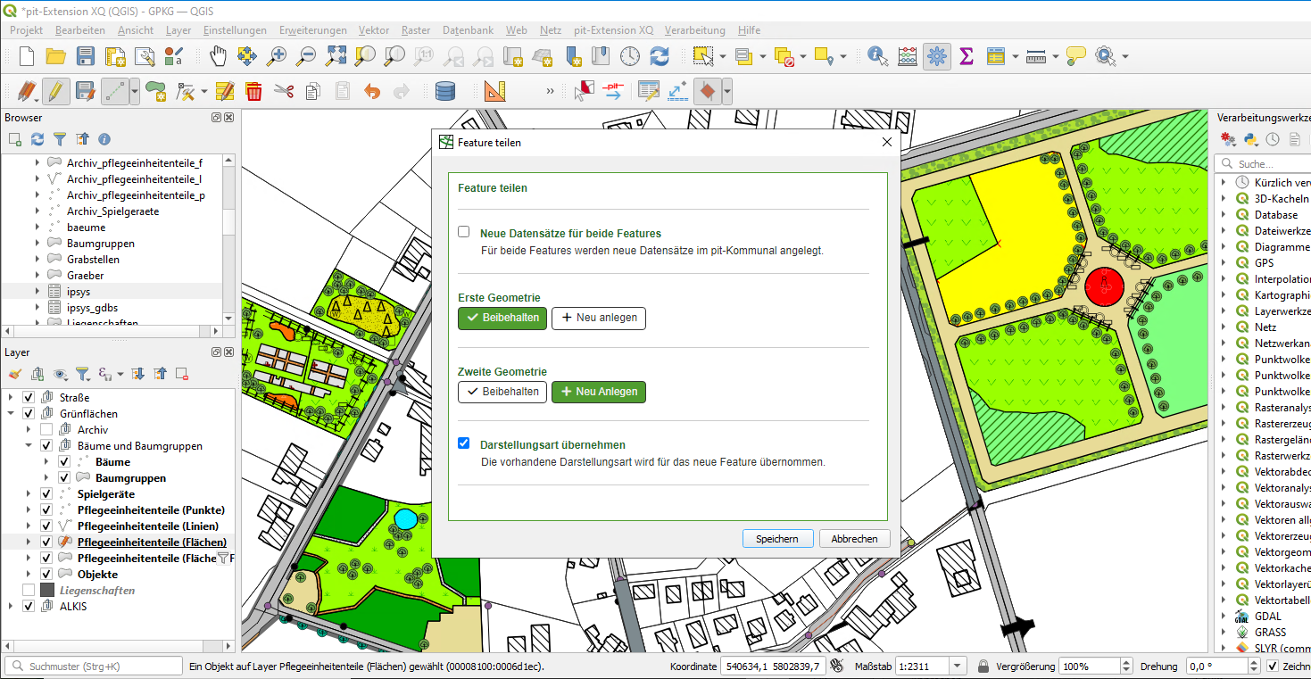This screenshot has width=1311, height=679.
Task: Click Beibehalten under Erste Geometrie
Action: [x=502, y=318]
